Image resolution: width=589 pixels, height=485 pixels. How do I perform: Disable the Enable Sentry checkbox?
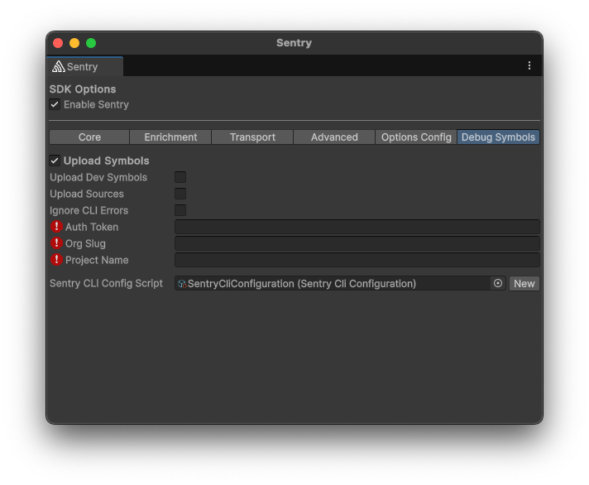click(55, 105)
